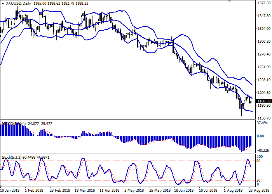The width and height of the screenshot is (272, 194).
Task: Click the 10 Jan 2018 date label
Action: click(x=11, y=191)
